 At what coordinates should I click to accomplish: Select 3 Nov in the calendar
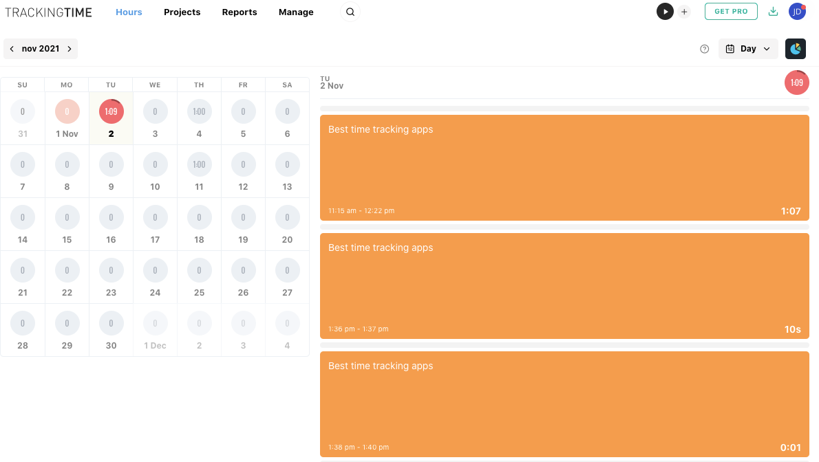155,118
